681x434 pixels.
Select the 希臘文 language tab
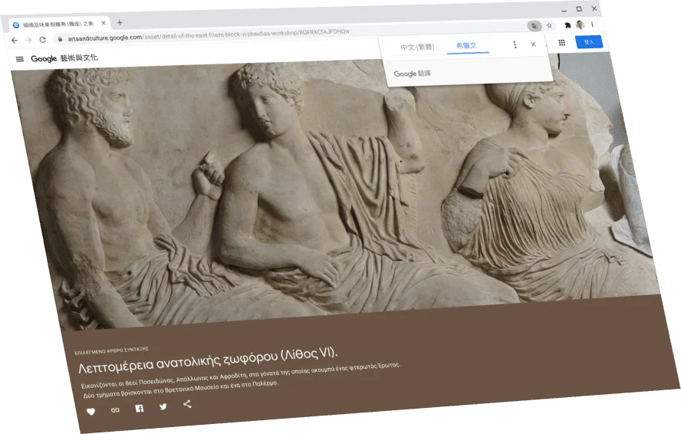click(x=467, y=45)
